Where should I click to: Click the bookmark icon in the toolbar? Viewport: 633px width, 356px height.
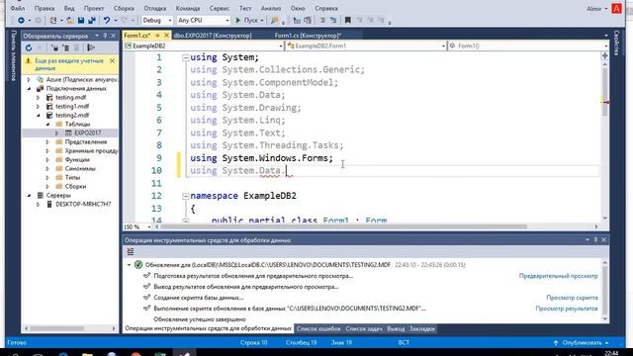point(347,20)
